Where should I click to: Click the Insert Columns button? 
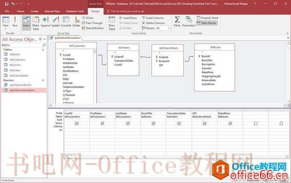[x=153, y=18]
